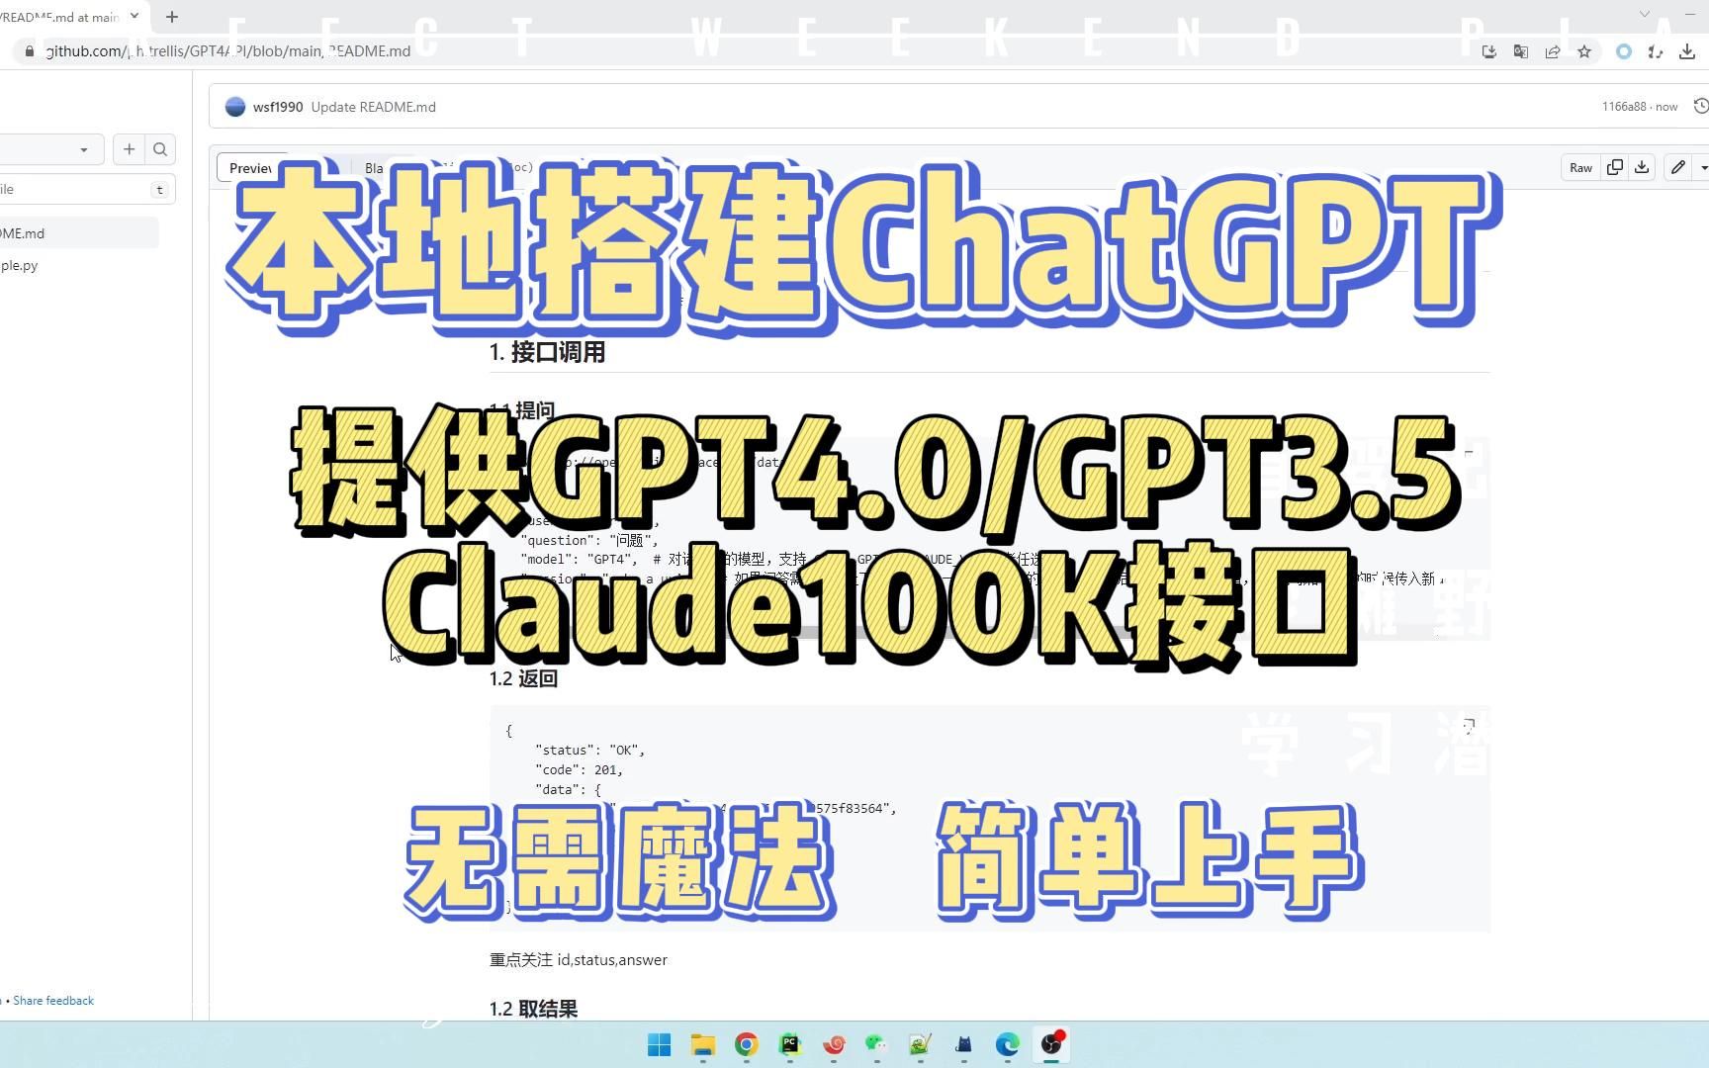Open the green notepad app in taskbar
This screenshot has height=1068, width=1709.
click(x=921, y=1044)
